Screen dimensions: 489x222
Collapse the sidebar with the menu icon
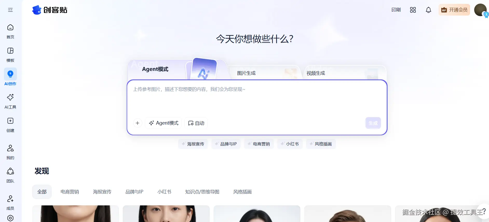click(x=10, y=10)
